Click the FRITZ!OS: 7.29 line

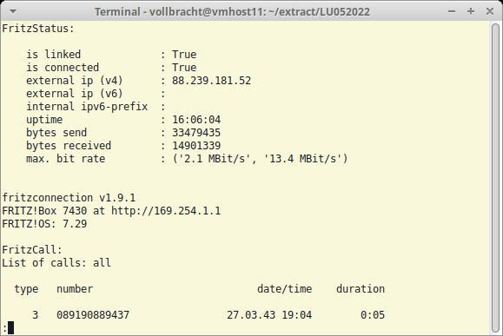[44, 224]
